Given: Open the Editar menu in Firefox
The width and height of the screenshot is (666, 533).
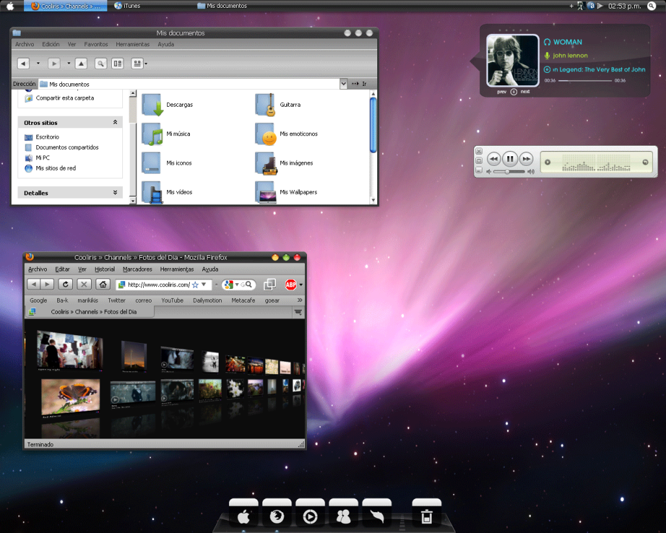Looking at the screenshot, I should pos(62,269).
